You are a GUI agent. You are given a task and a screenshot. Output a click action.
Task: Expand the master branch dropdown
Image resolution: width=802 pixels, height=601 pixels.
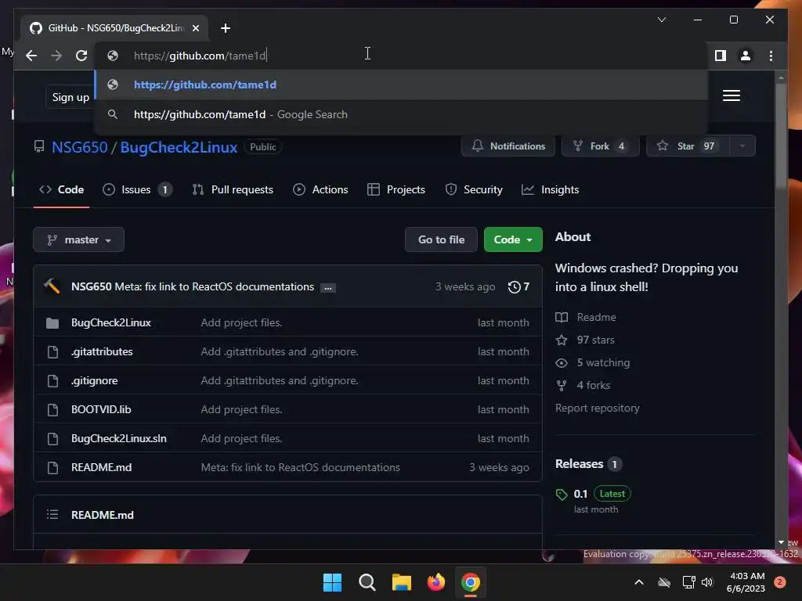79,239
